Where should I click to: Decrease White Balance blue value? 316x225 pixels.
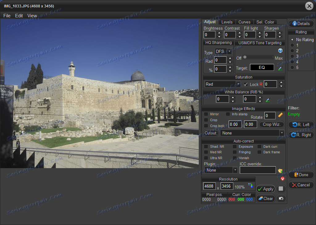pos(260,101)
